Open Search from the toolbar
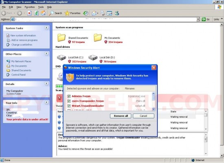Image resolution: width=224 pixels, height=163 pixels. [x=55, y=13]
